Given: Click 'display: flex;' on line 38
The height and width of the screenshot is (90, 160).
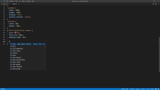Looking at the screenshot, I should pyautogui.click(x=15, y=15).
